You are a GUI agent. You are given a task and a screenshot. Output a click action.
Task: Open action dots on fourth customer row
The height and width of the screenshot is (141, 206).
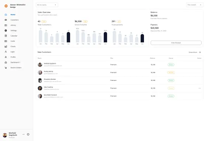pyautogui.click(x=200, y=88)
